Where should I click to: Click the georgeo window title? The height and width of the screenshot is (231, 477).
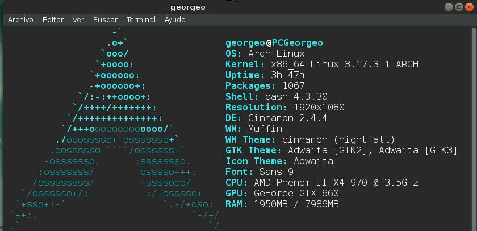[x=188, y=7]
